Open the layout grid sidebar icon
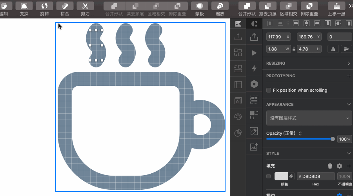The height and width of the screenshot is (196, 353). point(238,85)
